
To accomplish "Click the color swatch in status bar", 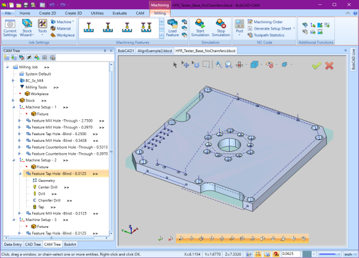I will [x=307, y=254].
